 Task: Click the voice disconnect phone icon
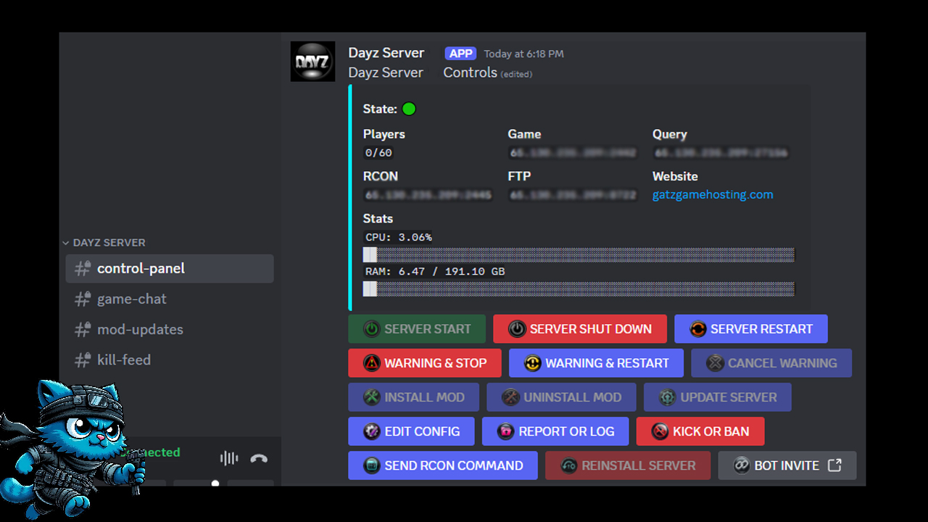point(259,458)
